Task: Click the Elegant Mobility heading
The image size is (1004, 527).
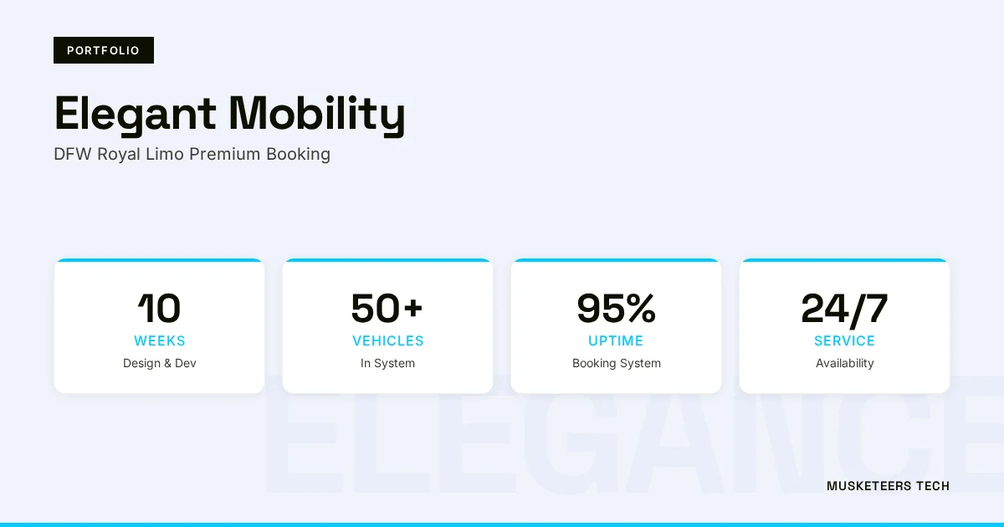Action: (230, 114)
